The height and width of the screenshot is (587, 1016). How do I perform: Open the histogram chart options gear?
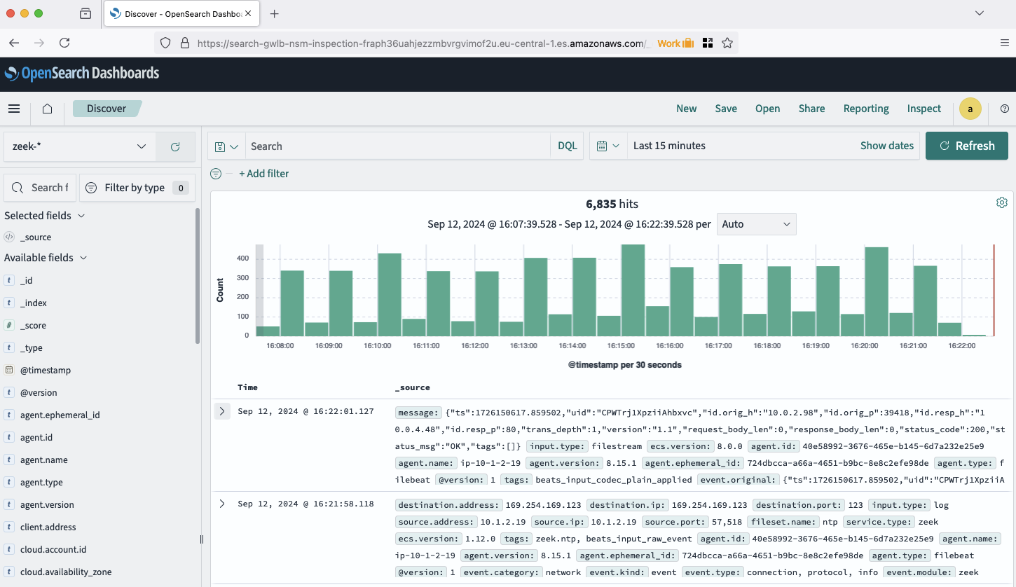(x=1001, y=202)
